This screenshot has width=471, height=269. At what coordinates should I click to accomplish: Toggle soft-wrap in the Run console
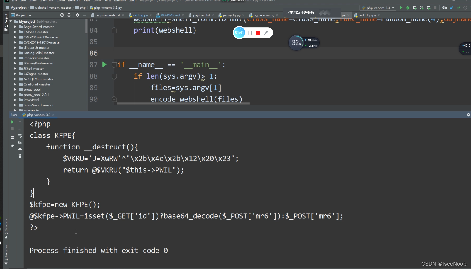click(20, 136)
